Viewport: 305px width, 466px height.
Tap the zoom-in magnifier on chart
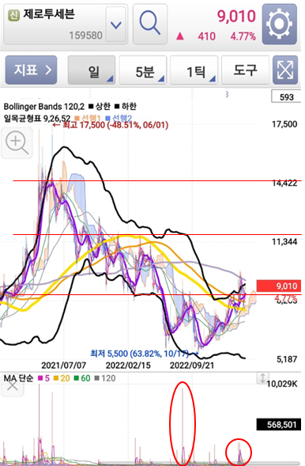17,142
